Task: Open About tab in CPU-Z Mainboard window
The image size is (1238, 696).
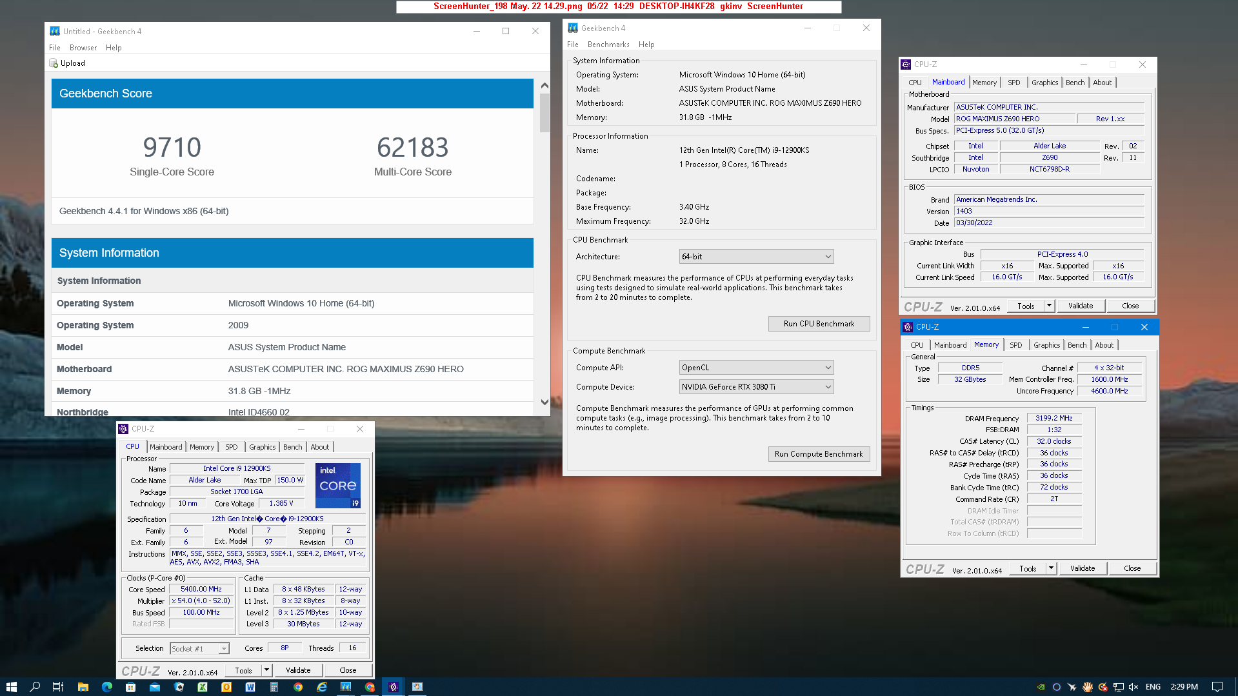Action: point(1102,83)
